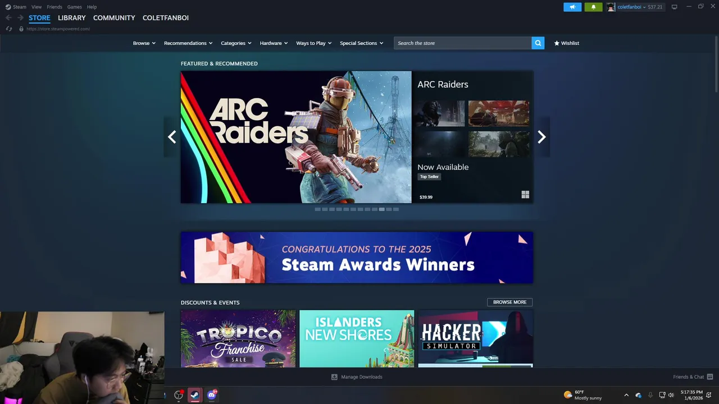Open the weather widget showing 60°F

(x=583, y=395)
